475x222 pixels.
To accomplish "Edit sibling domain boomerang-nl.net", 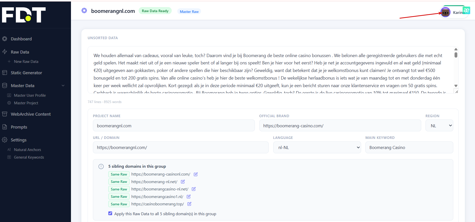I will tap(183, 182).
